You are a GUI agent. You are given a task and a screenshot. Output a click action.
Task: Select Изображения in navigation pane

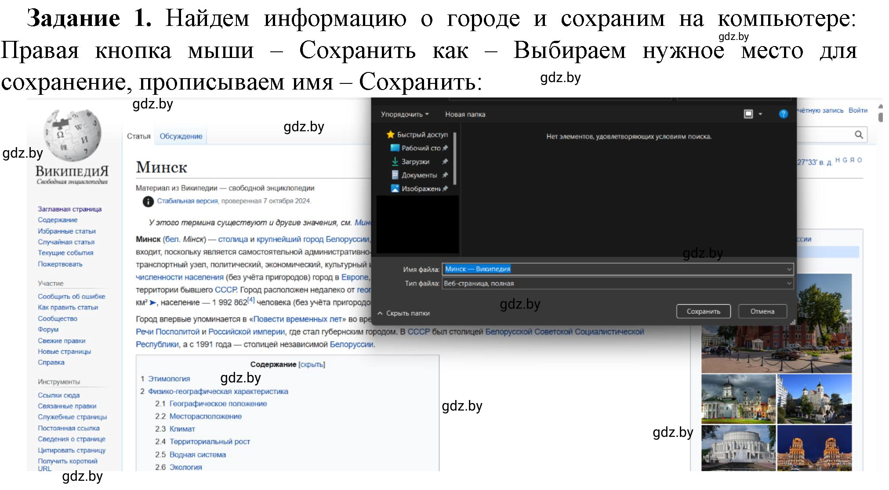coord(421,188)
